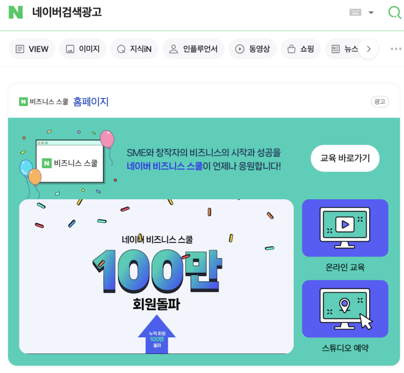Click the 100만 회원돌파 banner image
The width and height of the screenshot is (404, 373).
[157, 276]
